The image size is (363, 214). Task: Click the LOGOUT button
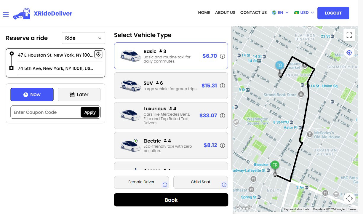(333, 13)
